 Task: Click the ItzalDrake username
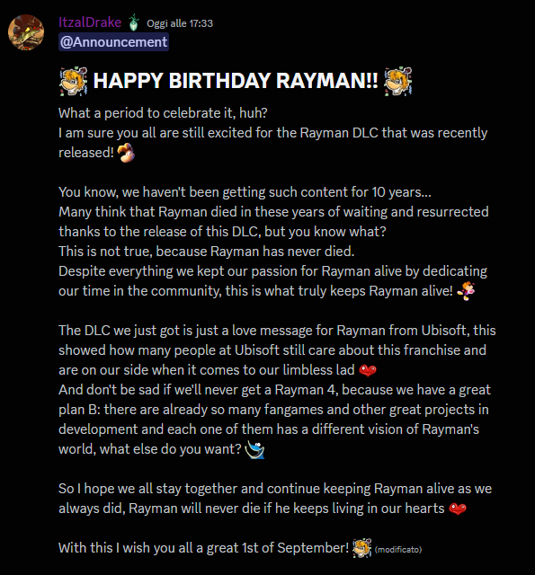coord(90,22)
